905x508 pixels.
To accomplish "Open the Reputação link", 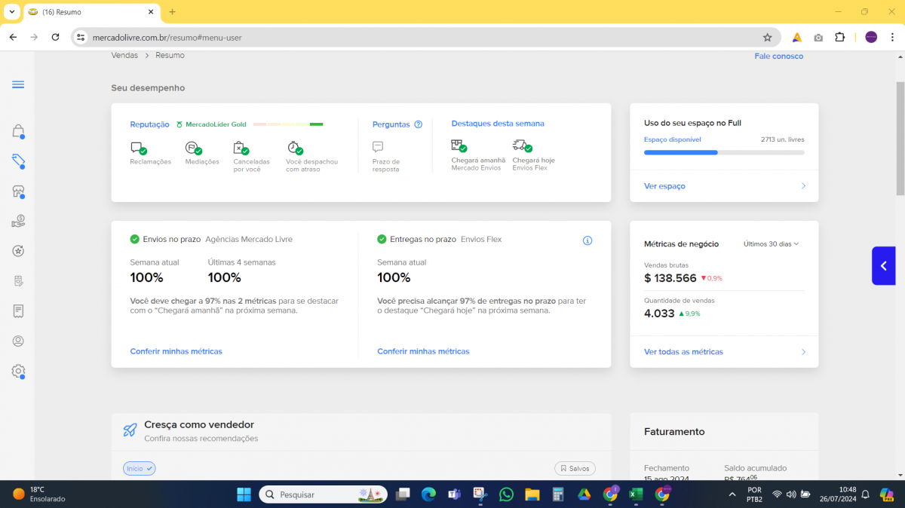I will tap(149, 124).
